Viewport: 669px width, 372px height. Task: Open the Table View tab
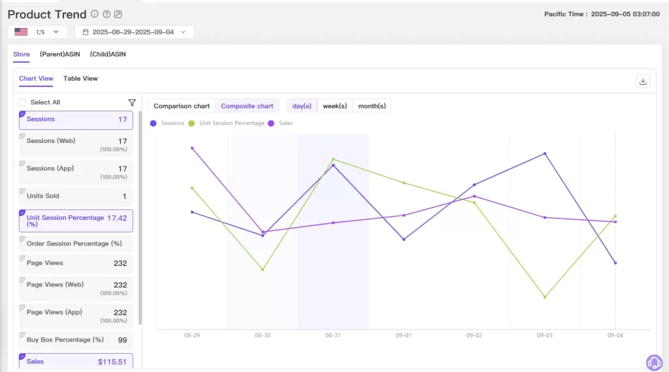80,78
